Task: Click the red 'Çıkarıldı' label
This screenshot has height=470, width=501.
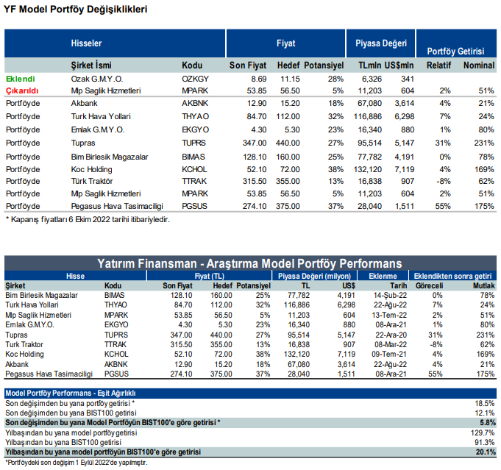Action: tap(22, 90)
